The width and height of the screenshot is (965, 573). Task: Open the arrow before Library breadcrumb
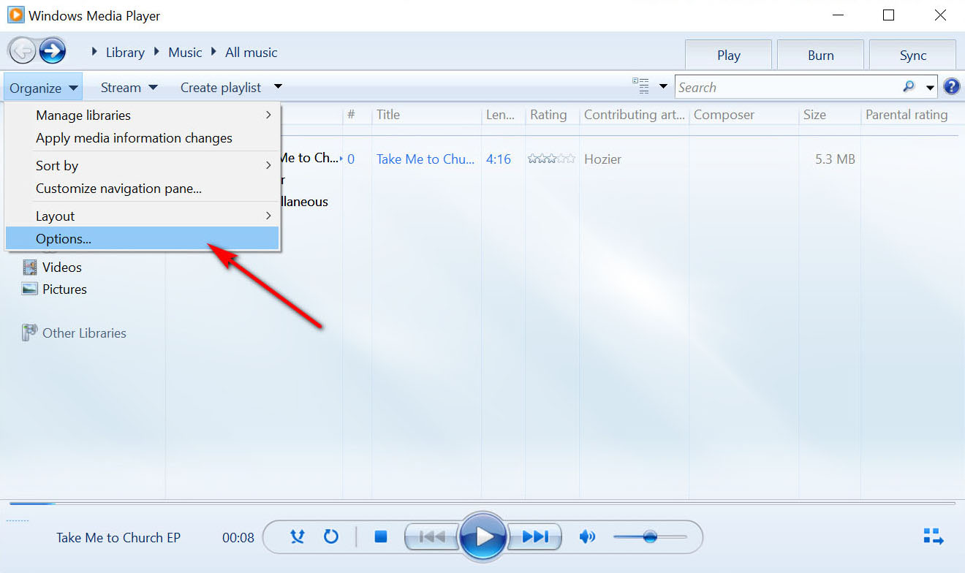[95, 52]
